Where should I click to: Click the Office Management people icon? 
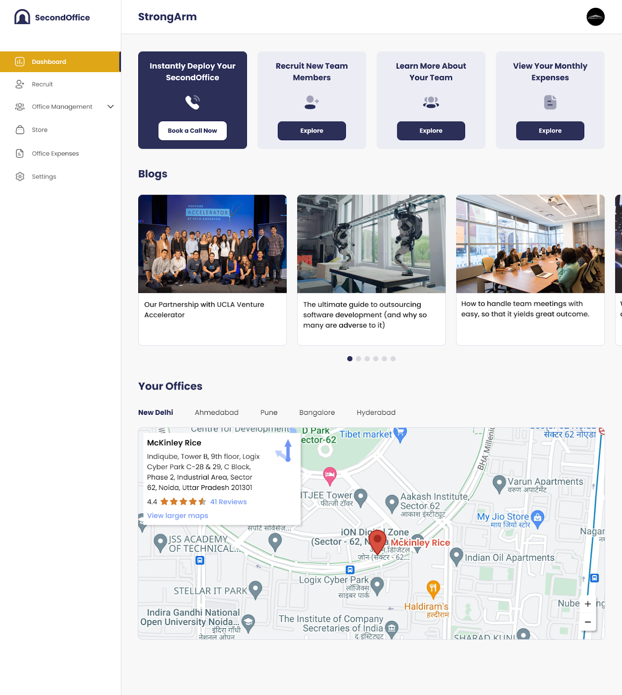coord(20,107)
